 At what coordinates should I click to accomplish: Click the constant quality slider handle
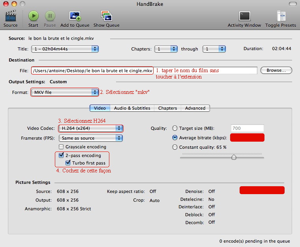coord(234,157)
